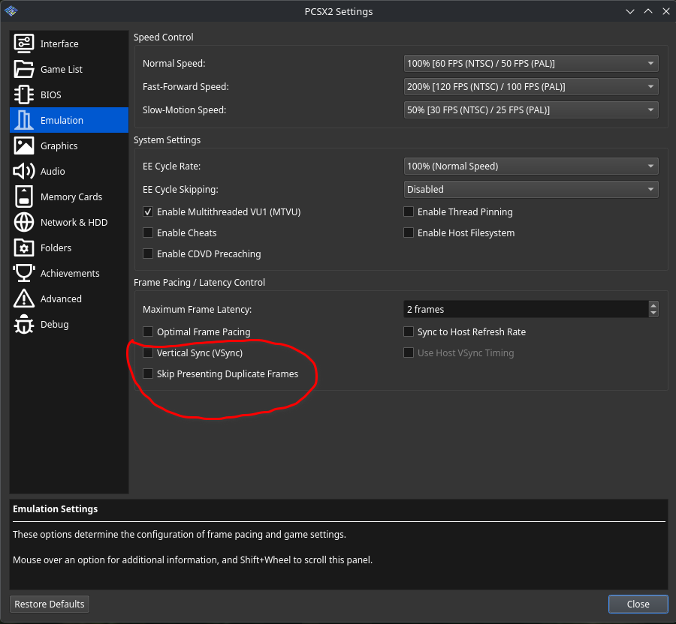Click the Frame Pacing / Latency Control heading
Image resolution: width=676 pixels, height=624 pixels.
point(199,282)
